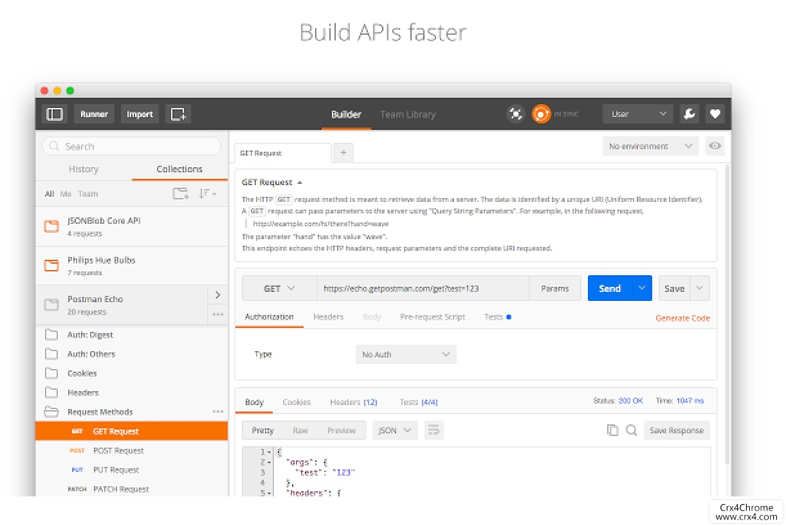Open the Auth: Others folder
Image resolution: width=786 pixels, height=526 pixels.
click(x=131, y=354)
